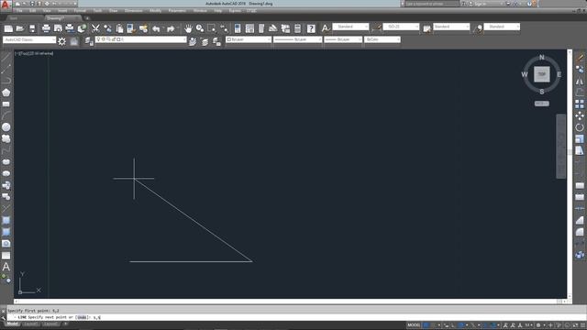Screen dimensions: 587x330
Task: Select the Circle draw tool
Action: (6, 127)
